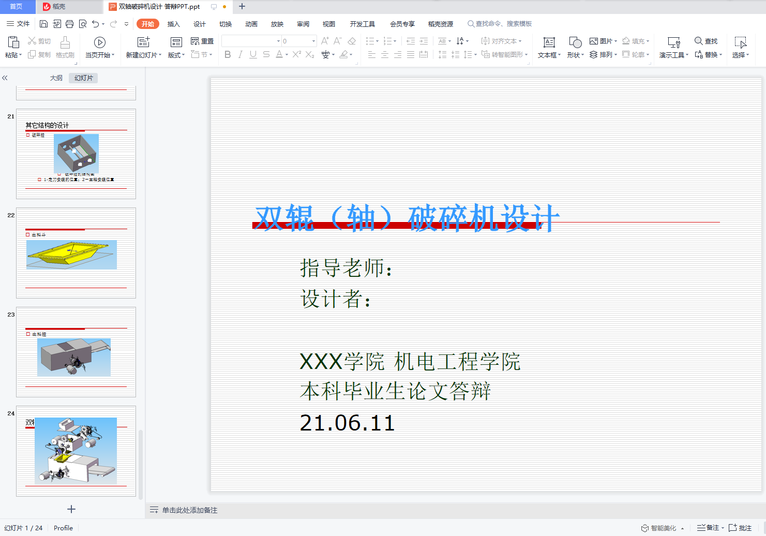Toggle center text alignment
The height and width of the screenshot is (536, 766).
(385, 55)
